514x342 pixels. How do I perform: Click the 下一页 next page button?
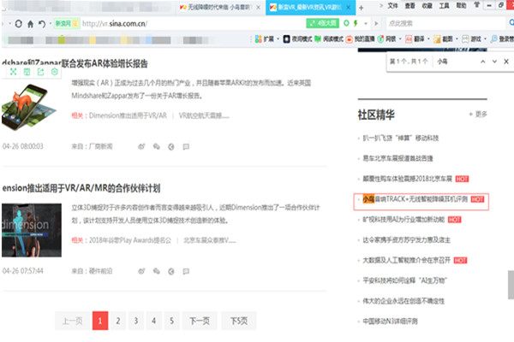click(x=198, y=321)
